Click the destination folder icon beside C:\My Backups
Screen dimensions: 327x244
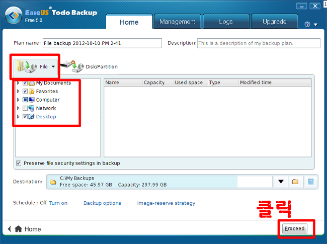53,182
